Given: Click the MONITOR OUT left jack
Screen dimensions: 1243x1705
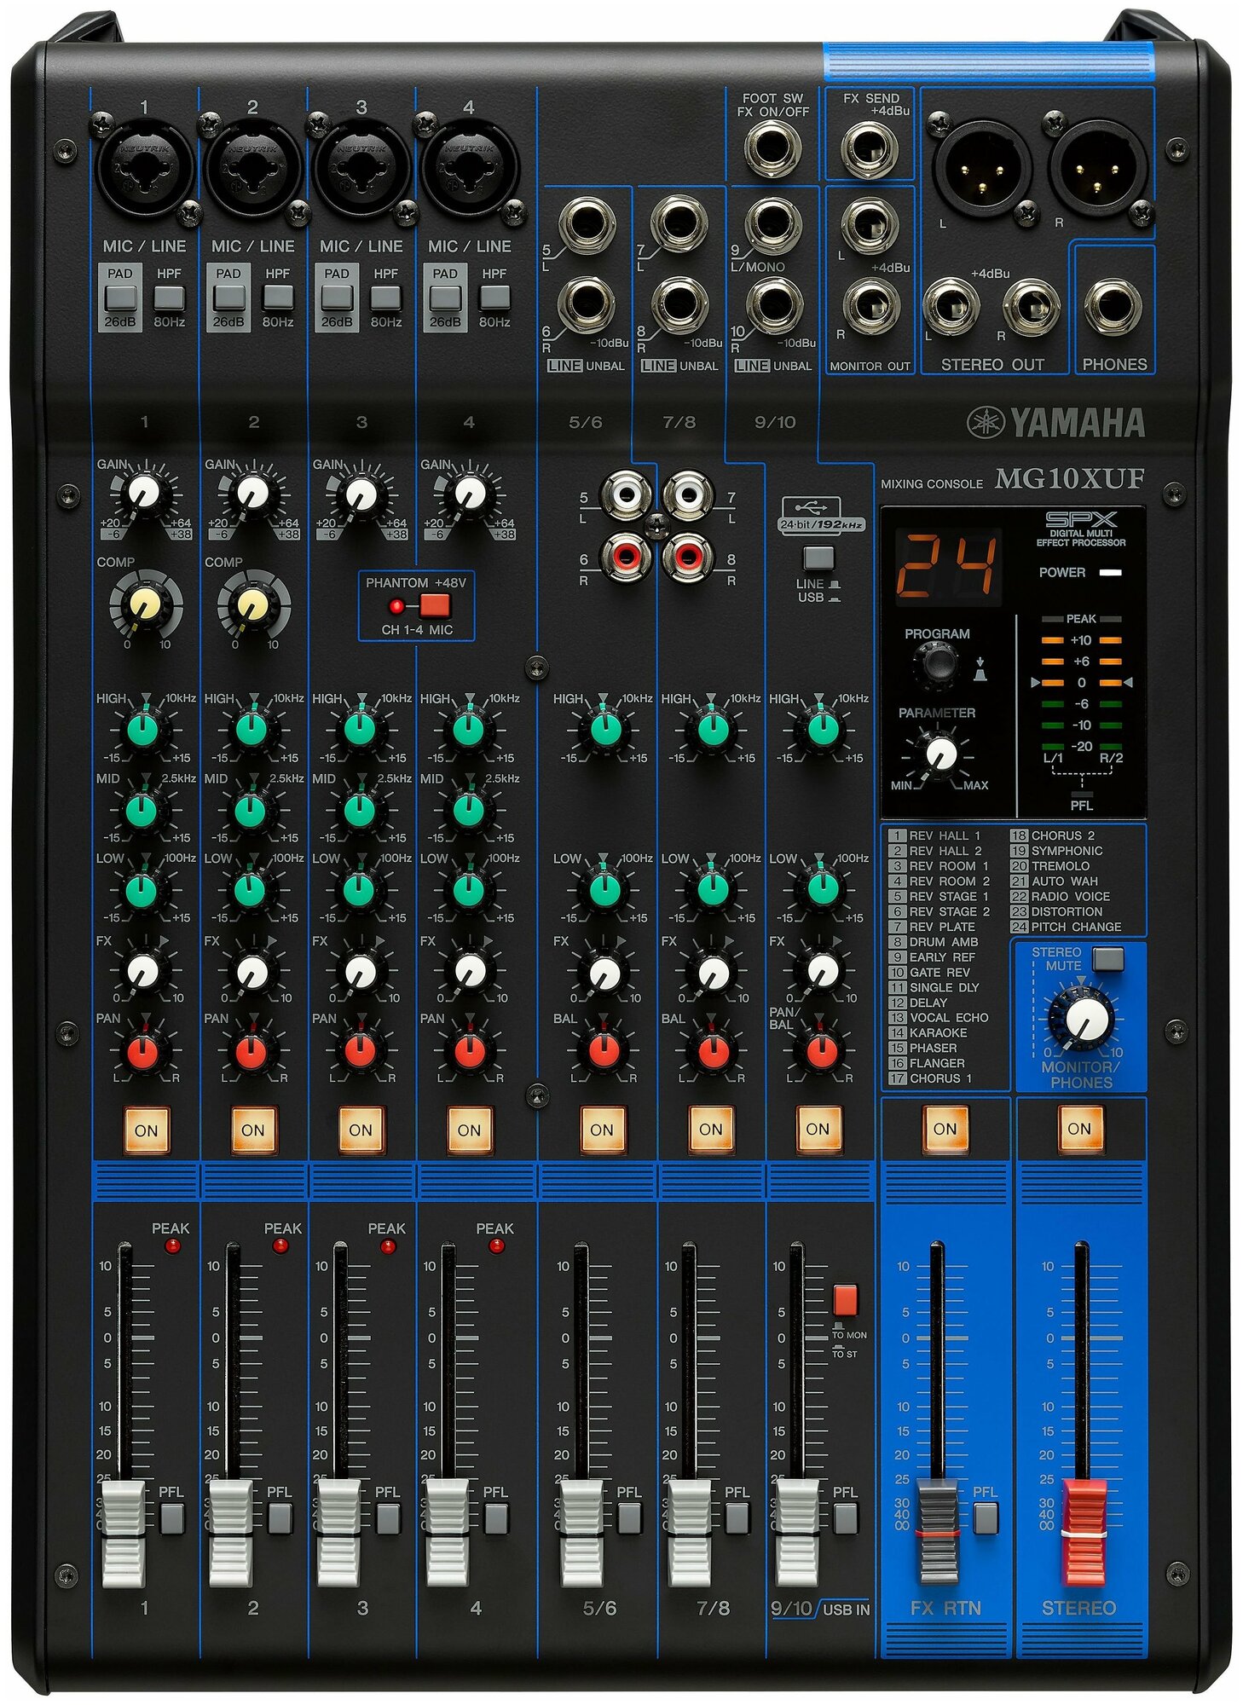Looking at the screenshot, I should click(x=870, y=225).
